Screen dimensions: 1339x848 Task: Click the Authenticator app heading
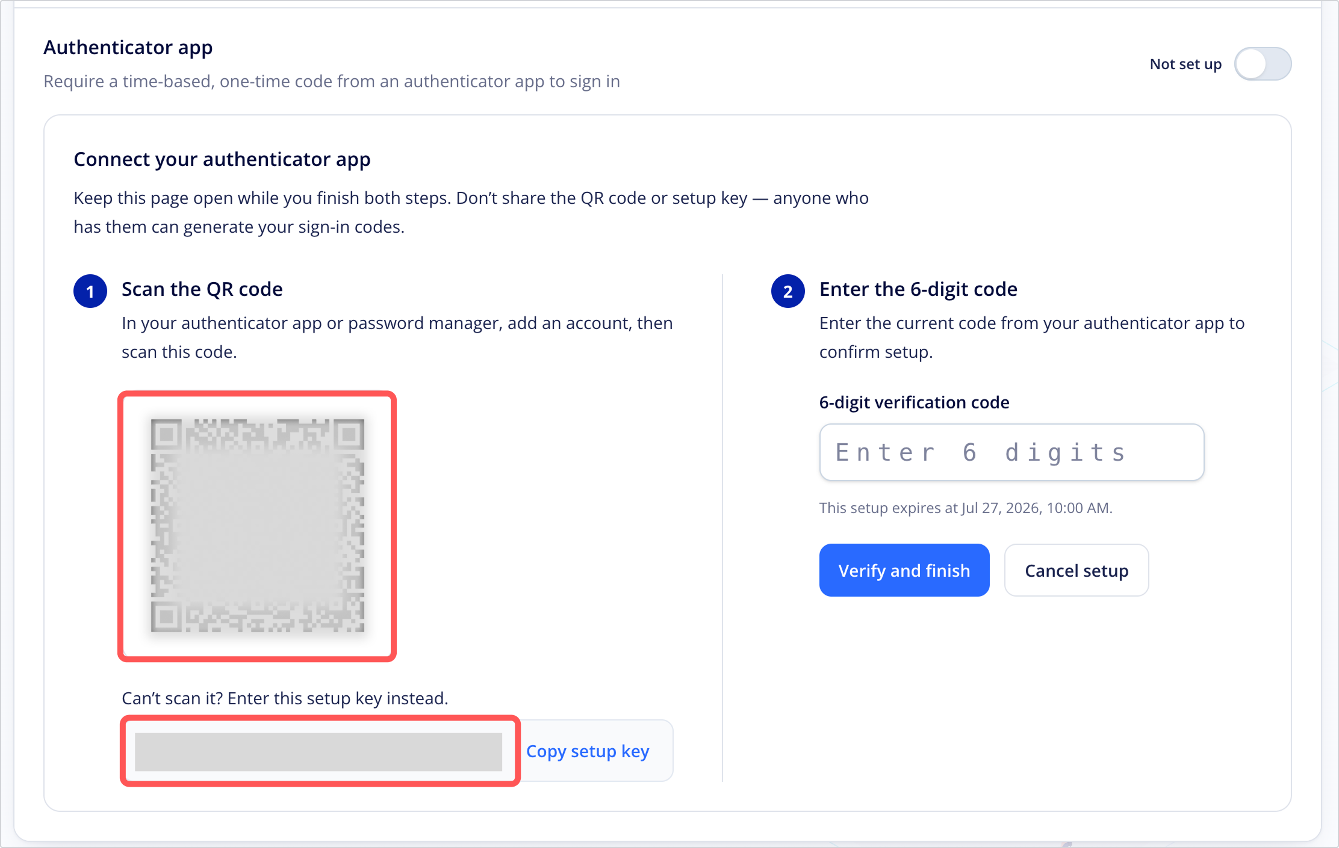[128, 47]
